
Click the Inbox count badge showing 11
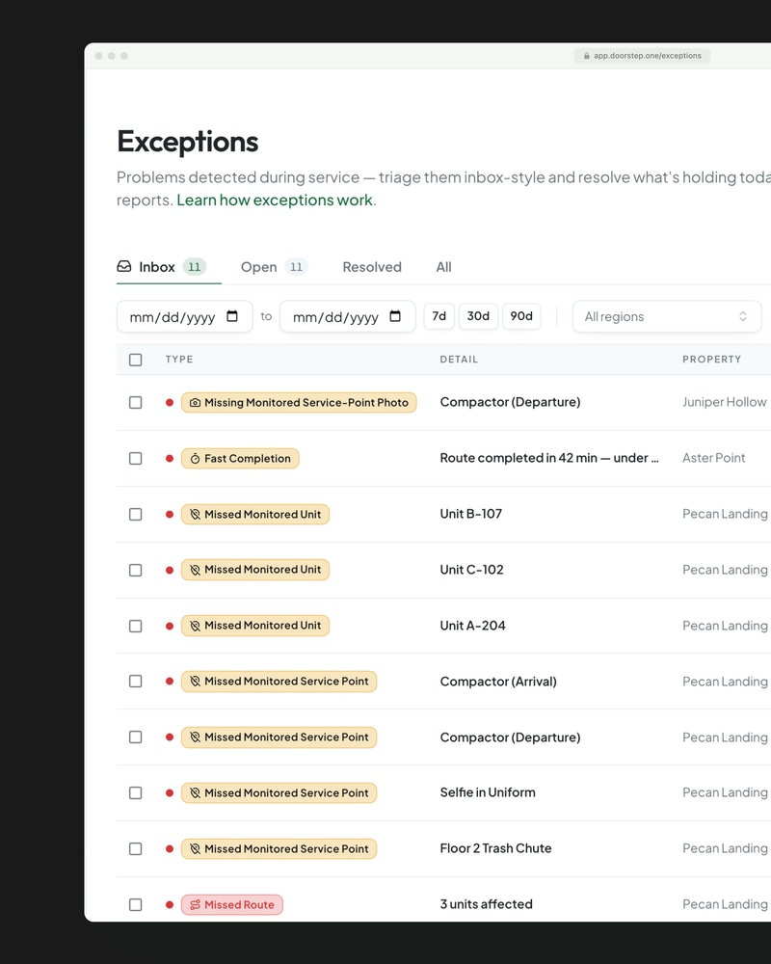195,267
